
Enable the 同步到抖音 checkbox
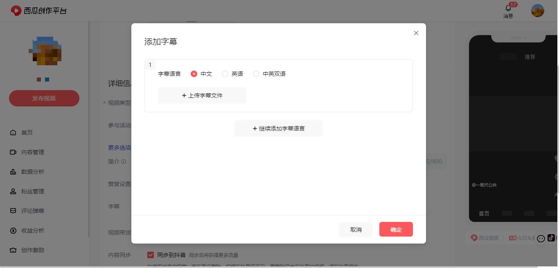151,255
